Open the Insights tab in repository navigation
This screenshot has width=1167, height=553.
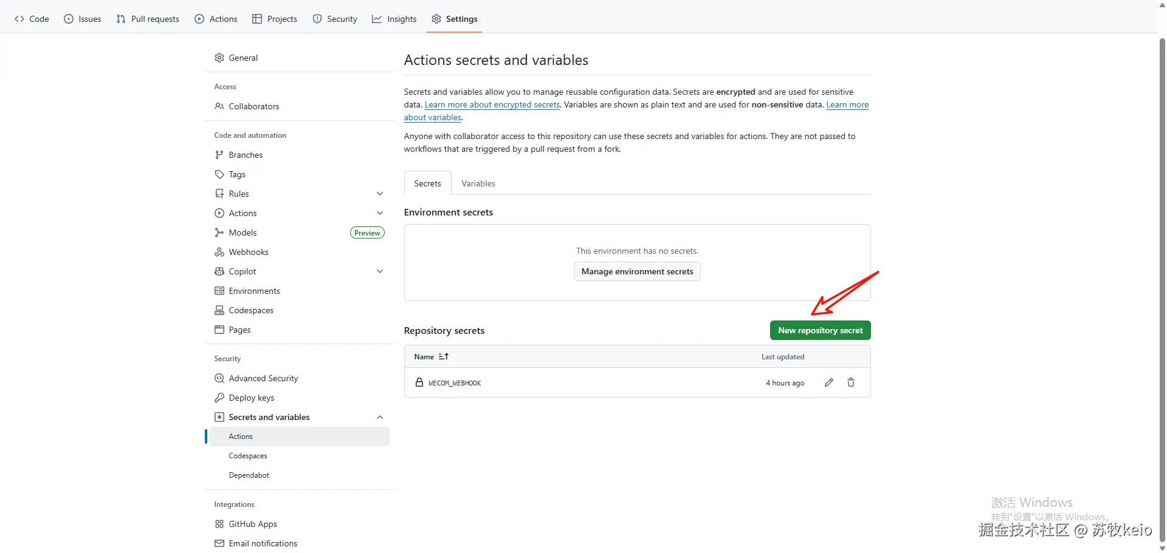pos(394,19)
